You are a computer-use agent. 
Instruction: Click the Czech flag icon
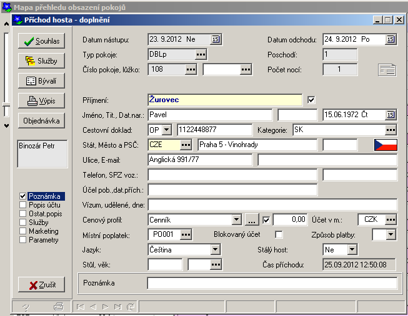pos(386,145)
